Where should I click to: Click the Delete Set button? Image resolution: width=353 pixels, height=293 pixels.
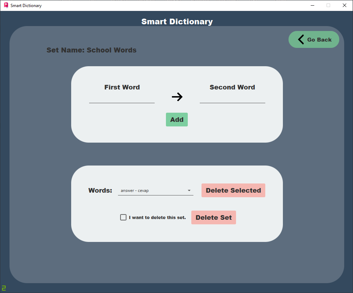(213, 217)
